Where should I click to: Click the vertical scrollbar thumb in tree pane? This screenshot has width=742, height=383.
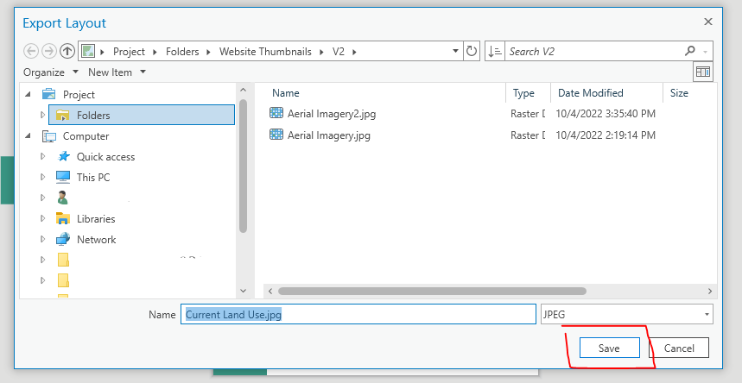[x=244, y=166]
